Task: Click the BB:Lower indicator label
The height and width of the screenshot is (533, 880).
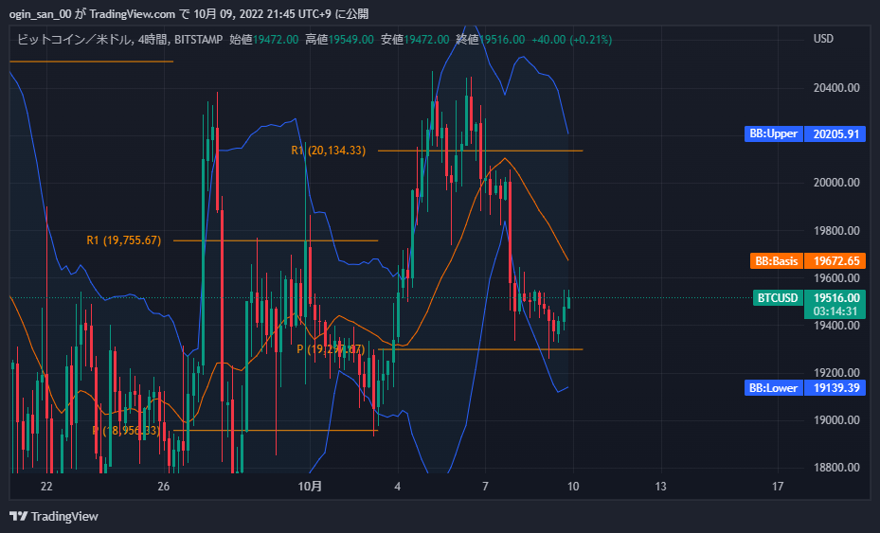Action: 773,388
